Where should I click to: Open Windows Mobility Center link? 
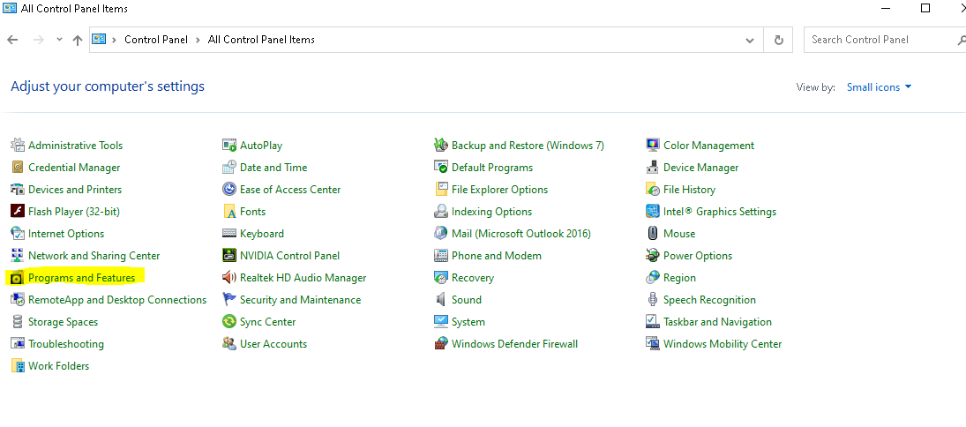[723, 344]
